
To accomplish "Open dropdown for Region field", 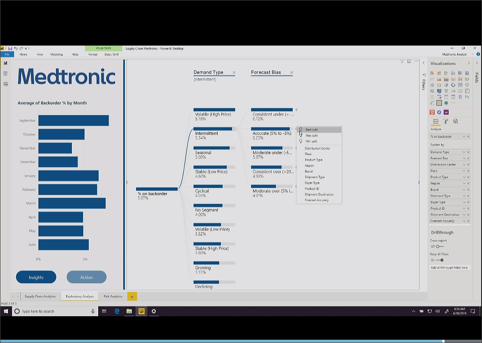I will point(464,184).
